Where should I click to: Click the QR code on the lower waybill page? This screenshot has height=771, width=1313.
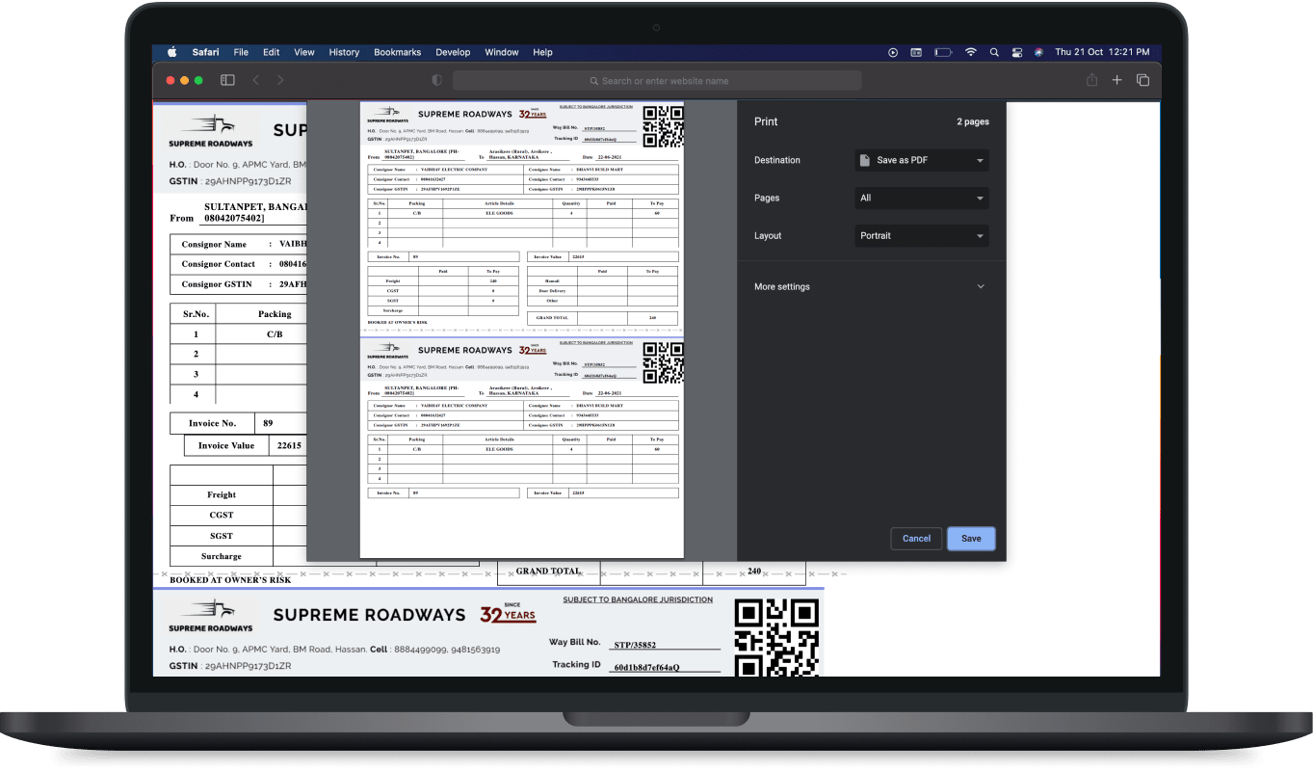pyautogui.click(x=776, y=637)
